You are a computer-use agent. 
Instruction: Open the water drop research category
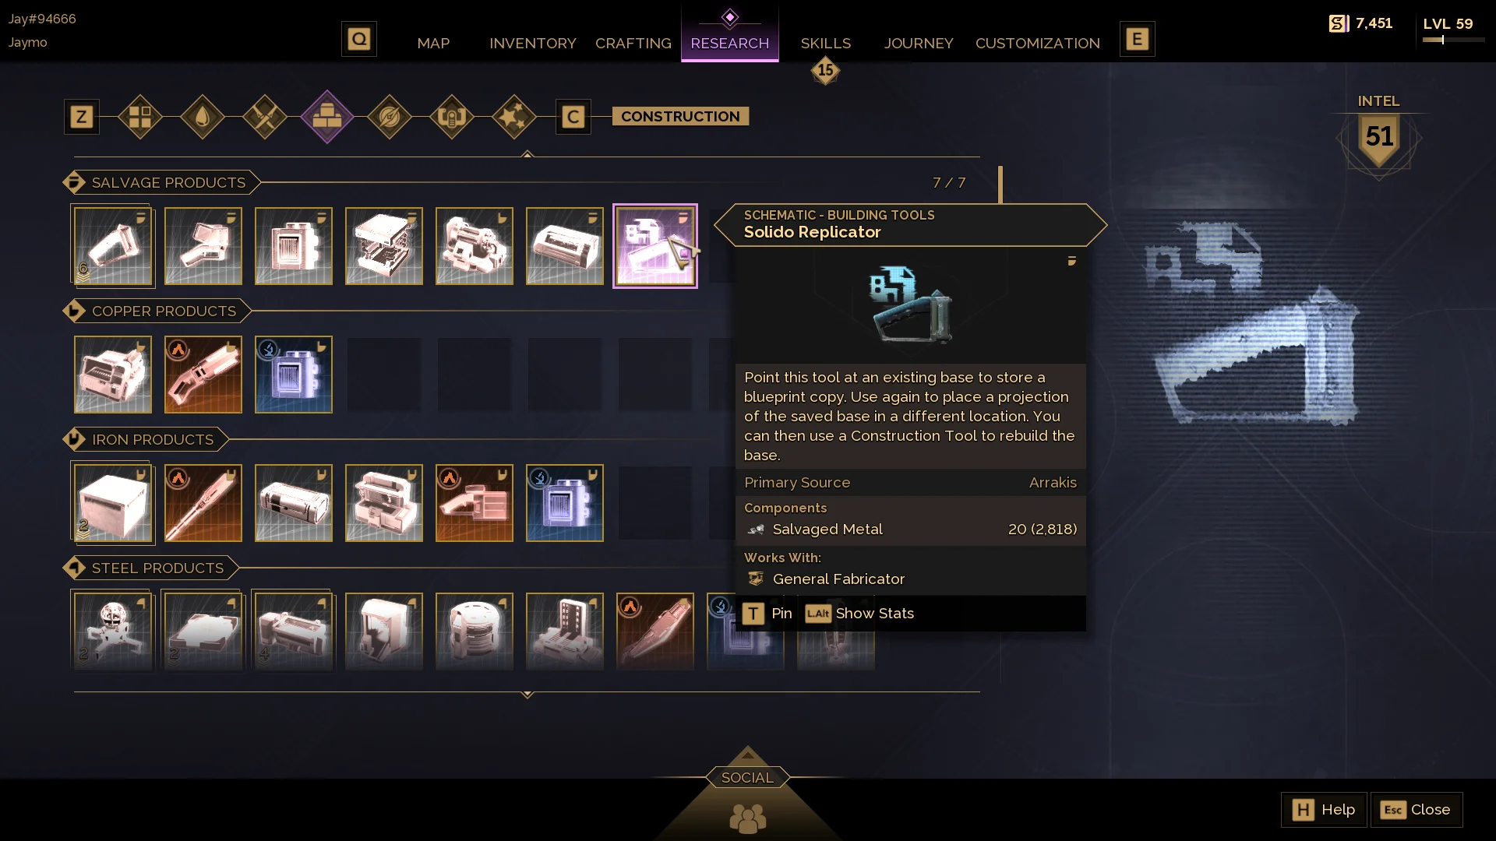(203, 117)
